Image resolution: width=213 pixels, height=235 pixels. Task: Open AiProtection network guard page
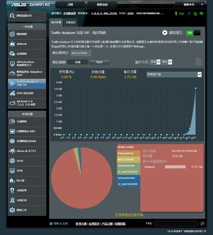point(27,63)
